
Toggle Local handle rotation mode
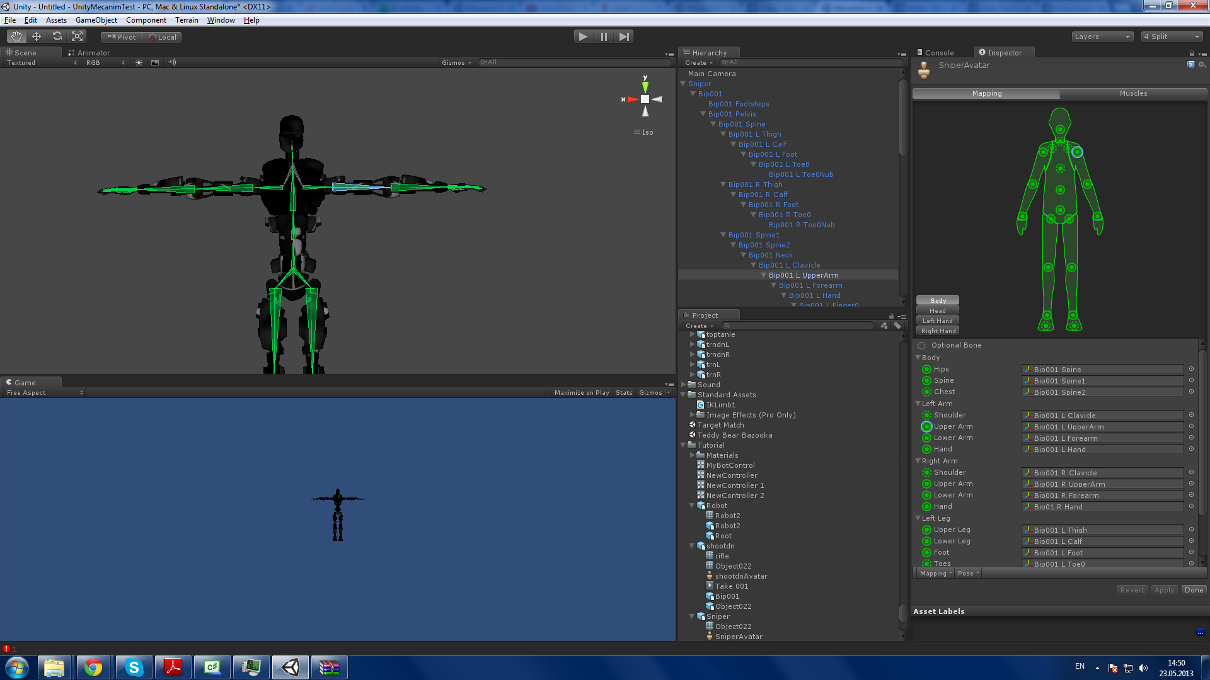[x=162, y=37]
